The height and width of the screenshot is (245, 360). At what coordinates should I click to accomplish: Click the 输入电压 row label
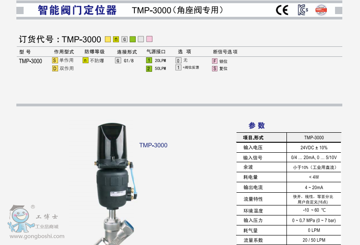click(253, 148)
